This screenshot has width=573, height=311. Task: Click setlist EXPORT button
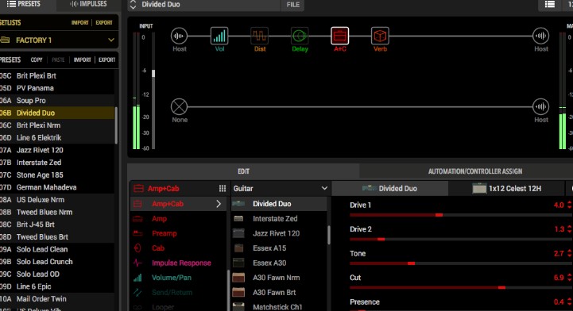tap(104, 22)
